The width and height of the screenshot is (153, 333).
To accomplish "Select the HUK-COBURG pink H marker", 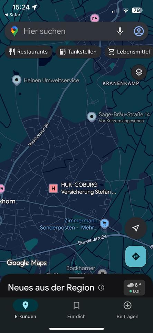I will click(x=53, y=188).
